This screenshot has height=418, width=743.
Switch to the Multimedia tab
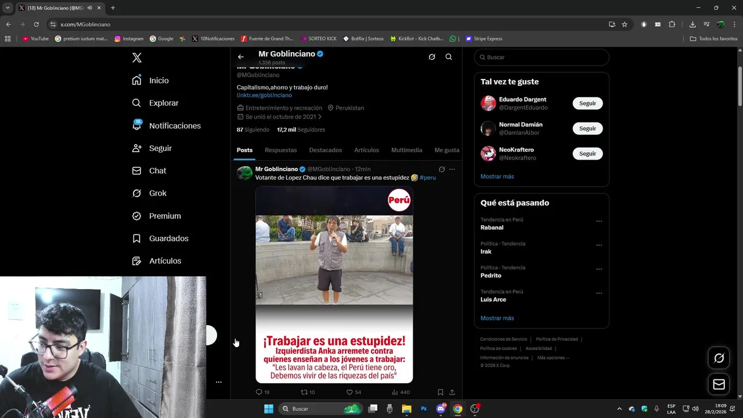pyautogui.click(x=407, y=150)
